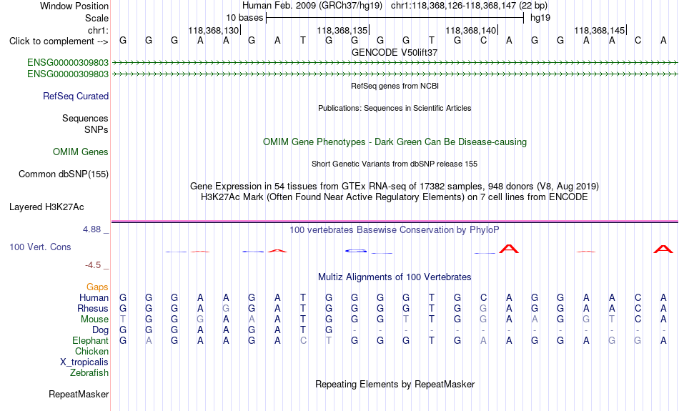Click the 118,368,135 ruler position

(x=342, y=30)
